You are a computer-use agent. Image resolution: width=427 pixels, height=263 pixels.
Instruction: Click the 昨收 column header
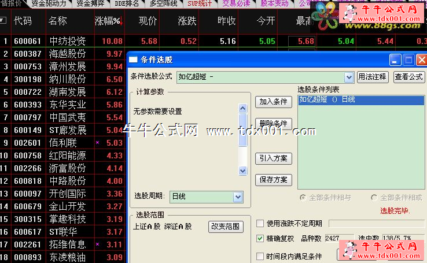tap(227, 21)
